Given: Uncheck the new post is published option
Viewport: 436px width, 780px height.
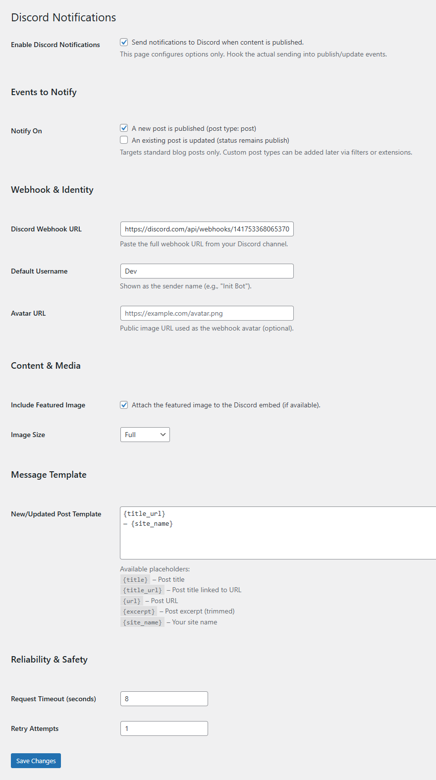Looking at the screenshot, I should tap(124, 128).
